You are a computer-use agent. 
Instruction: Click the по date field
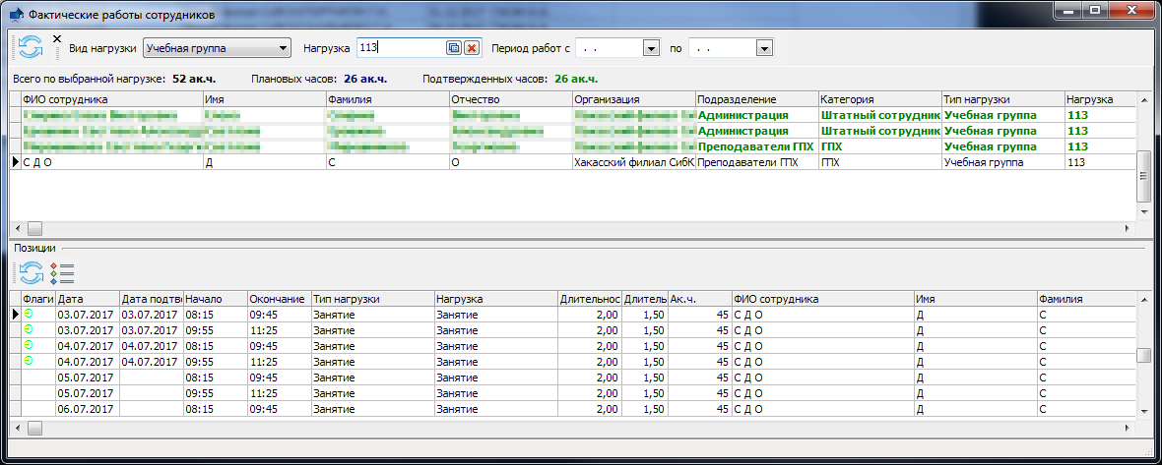723,48
